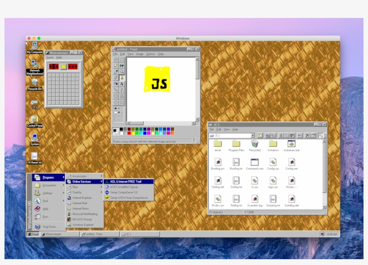Select the Program Files folder
Screen dimensions: 368x265
[236, 146]
